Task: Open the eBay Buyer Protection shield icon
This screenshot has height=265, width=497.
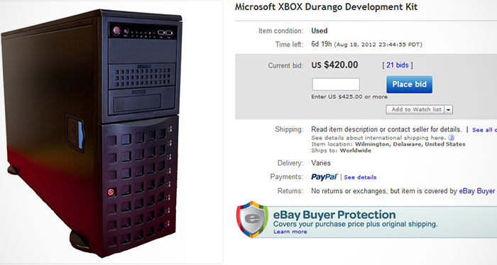Action: click(x=252, y=219)
